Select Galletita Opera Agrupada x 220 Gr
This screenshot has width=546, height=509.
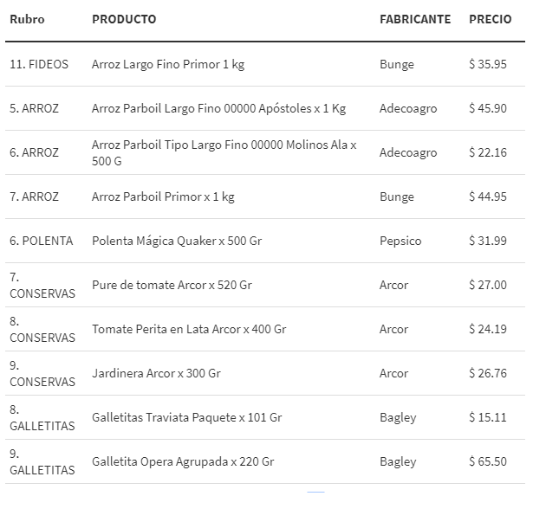[x=183, y=461]
